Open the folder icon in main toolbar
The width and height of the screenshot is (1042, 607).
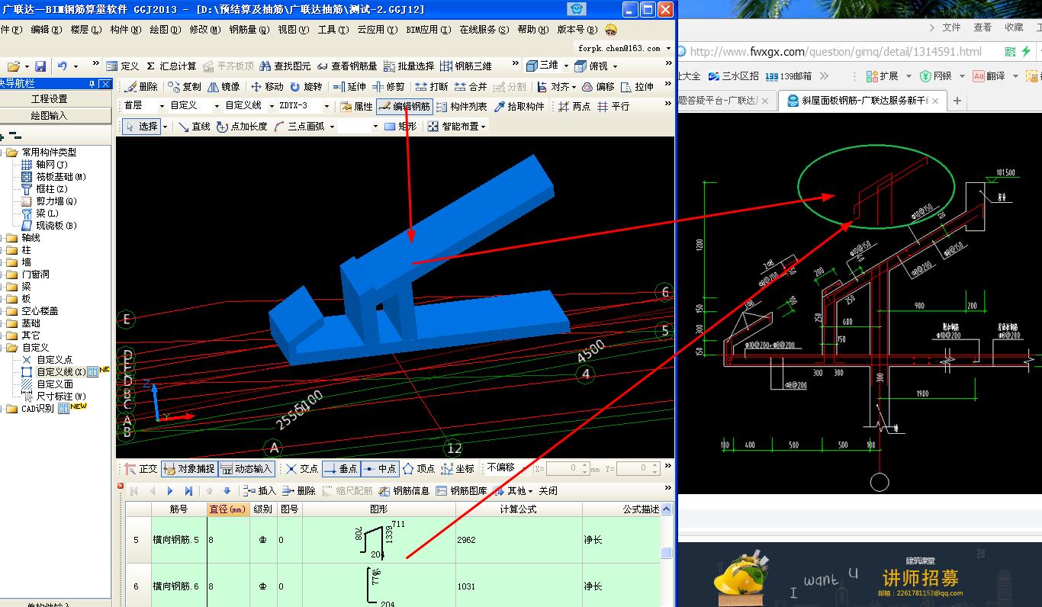tap(13, 66)
